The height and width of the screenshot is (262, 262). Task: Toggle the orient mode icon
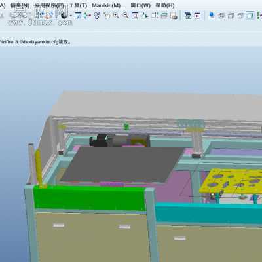(97, 16)
